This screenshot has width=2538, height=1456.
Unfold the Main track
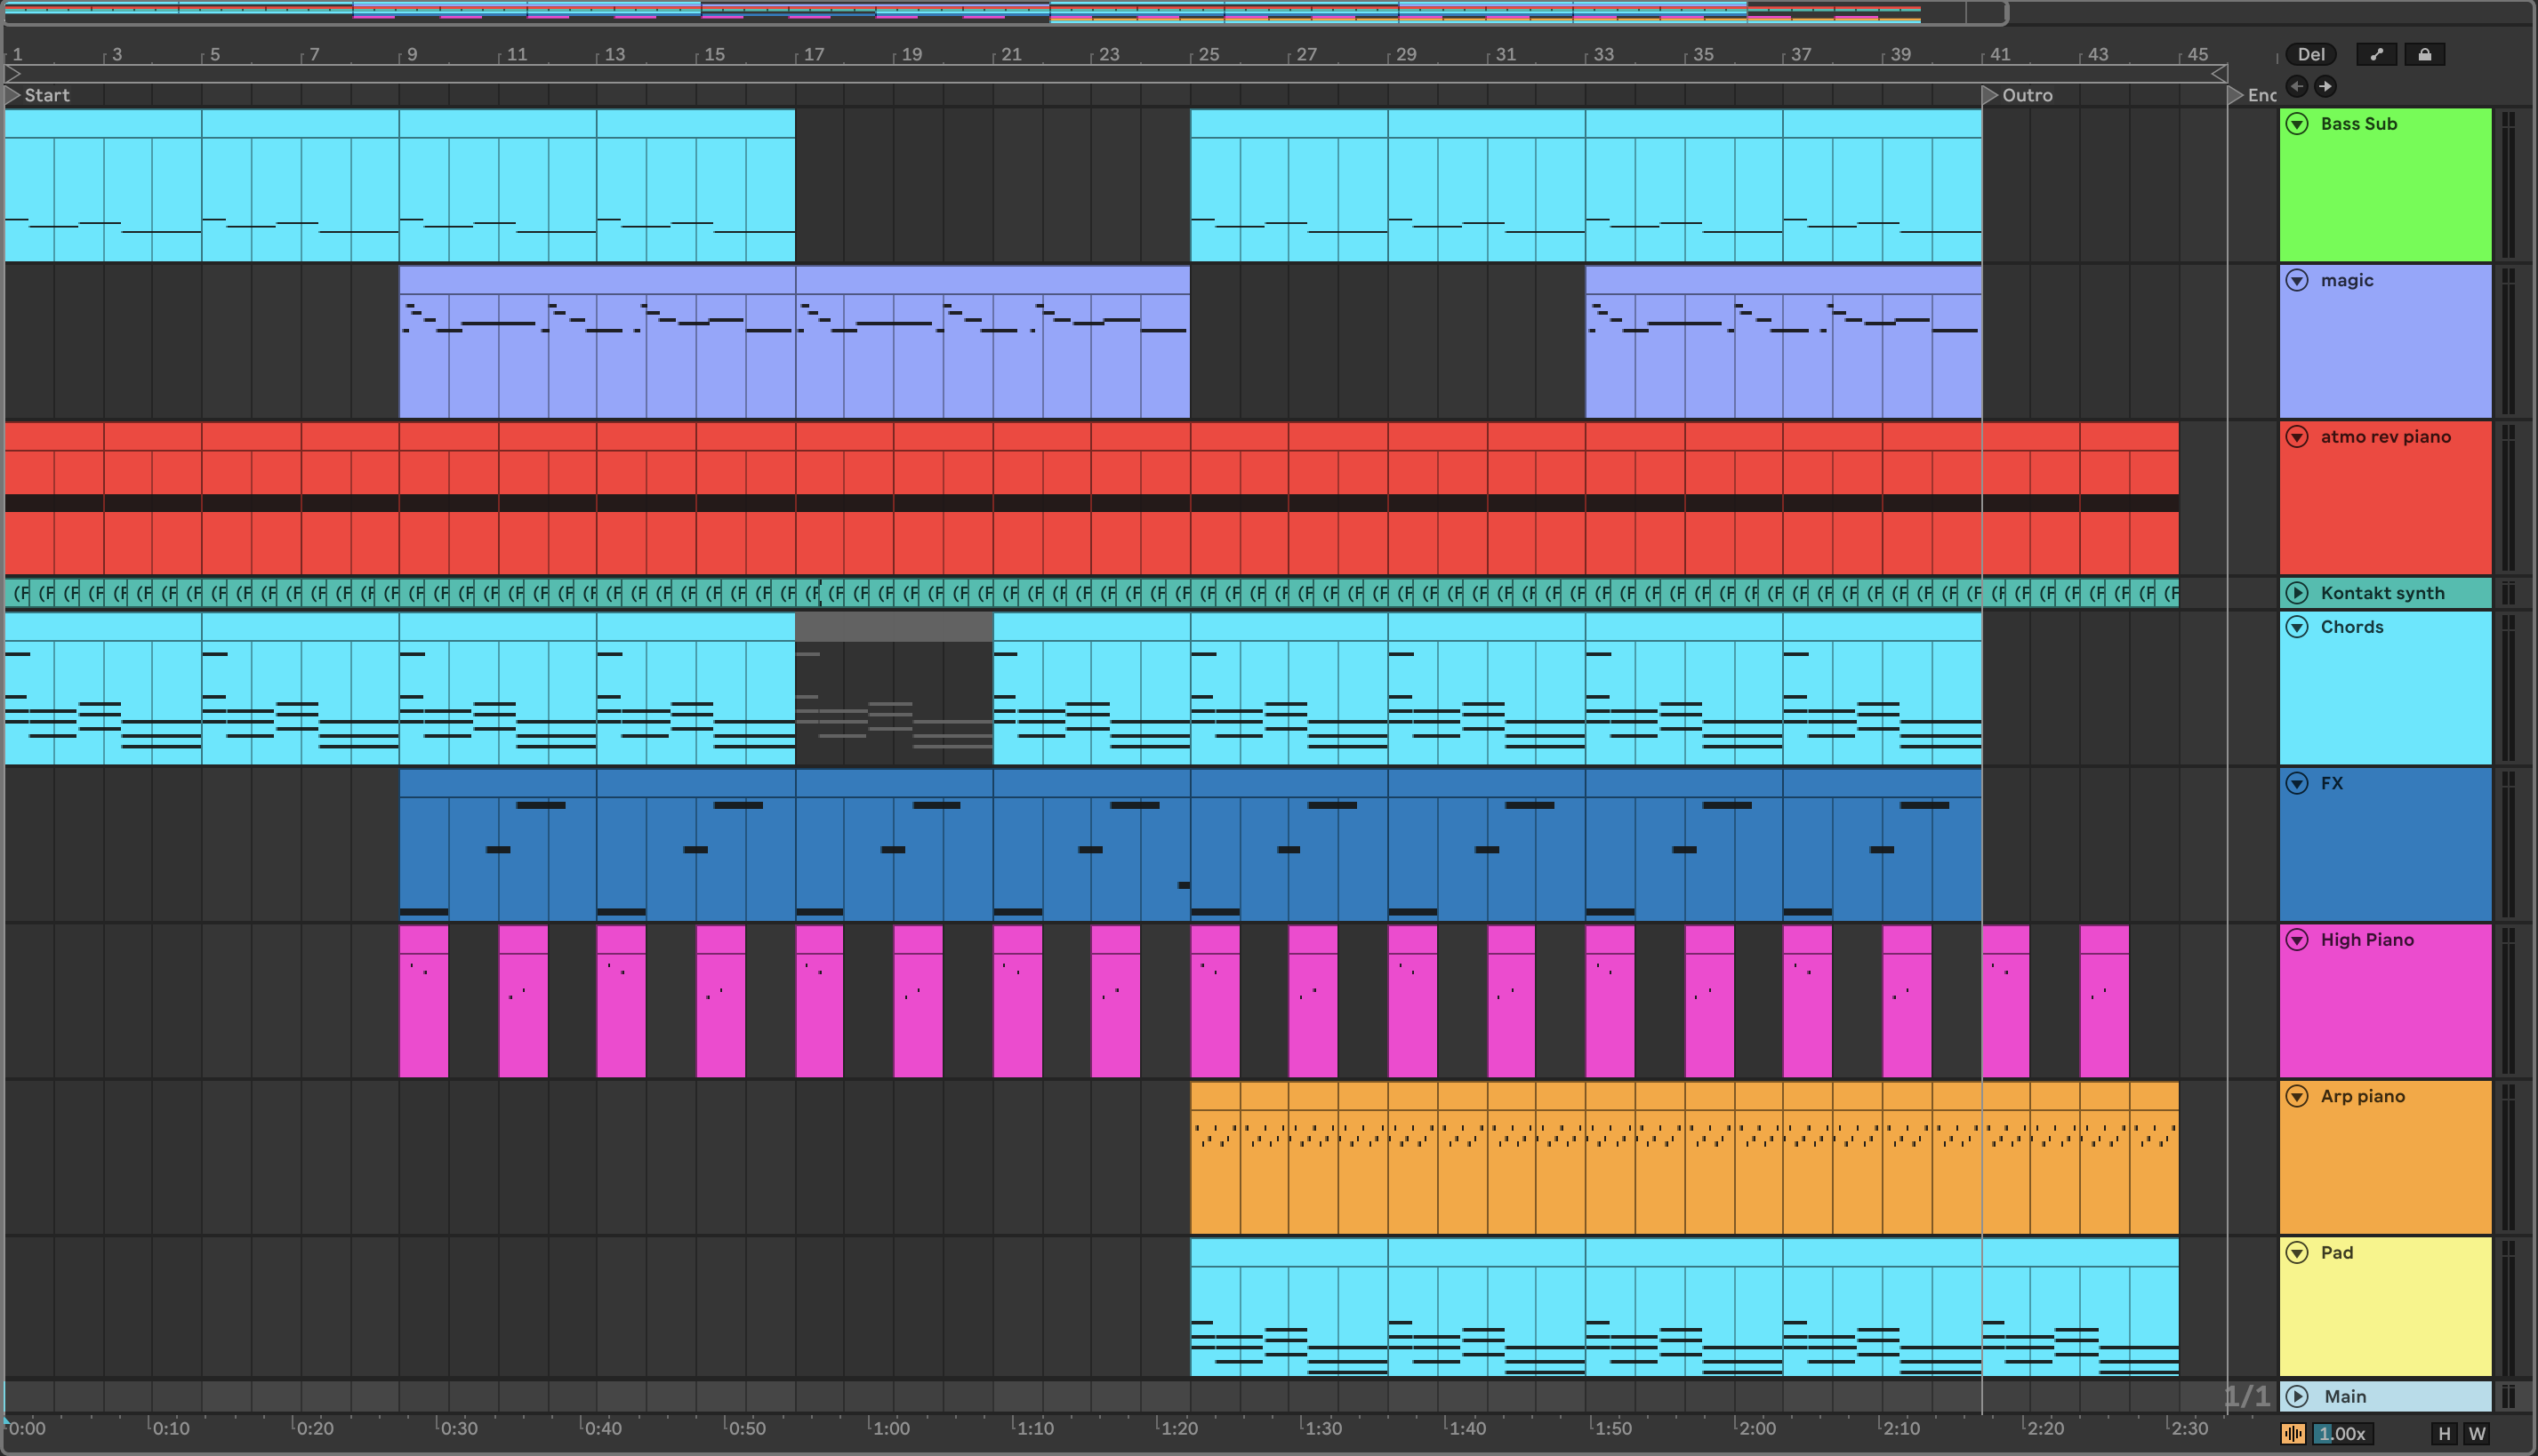tap(2298, 1396)
